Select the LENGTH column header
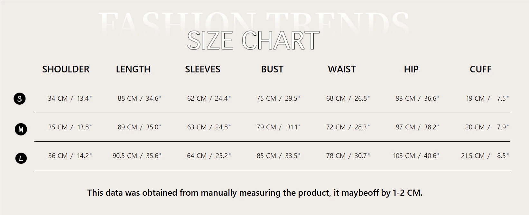Viewport: 529px width, 215px height. (133, 69)
